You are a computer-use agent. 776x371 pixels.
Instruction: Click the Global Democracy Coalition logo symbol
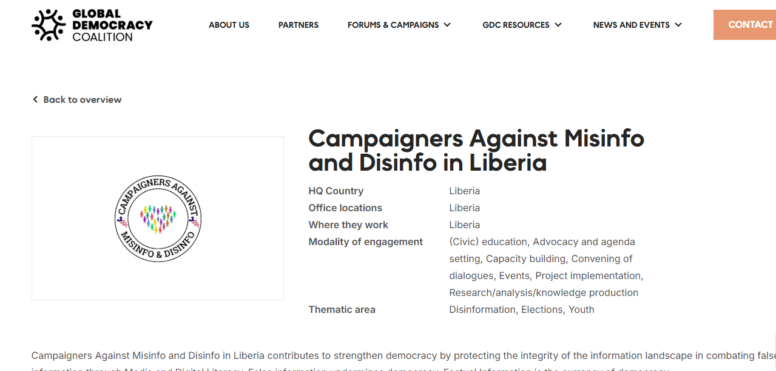[x=49, y=25]
